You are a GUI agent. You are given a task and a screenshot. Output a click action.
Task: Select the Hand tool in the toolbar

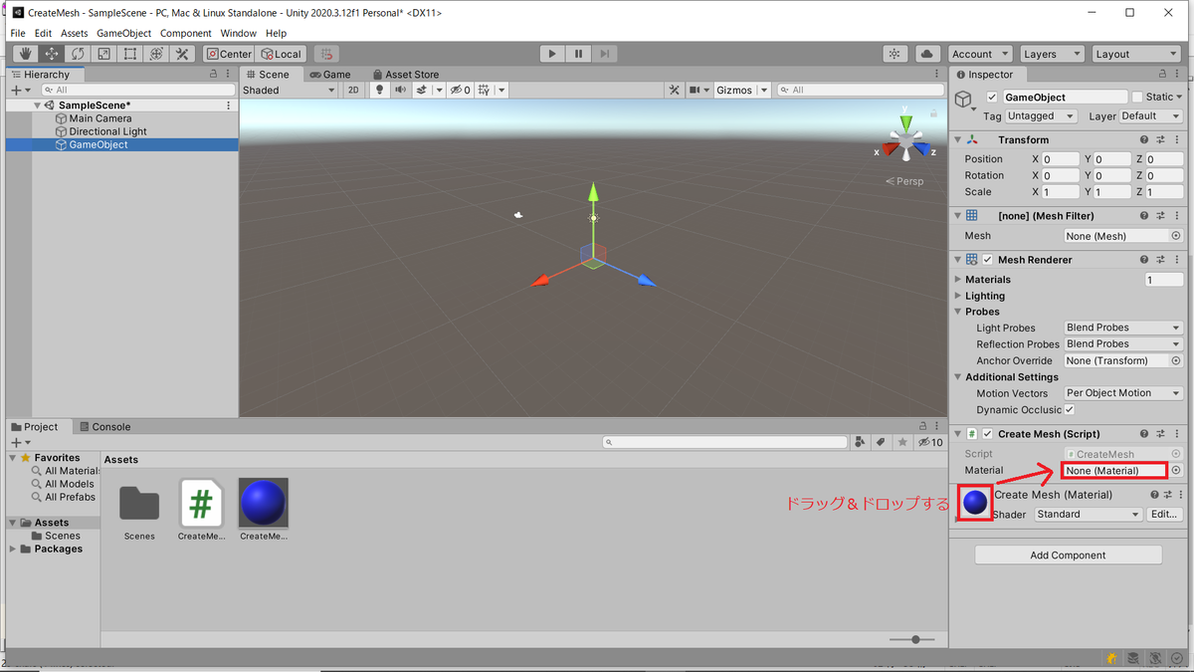(26, 54)
